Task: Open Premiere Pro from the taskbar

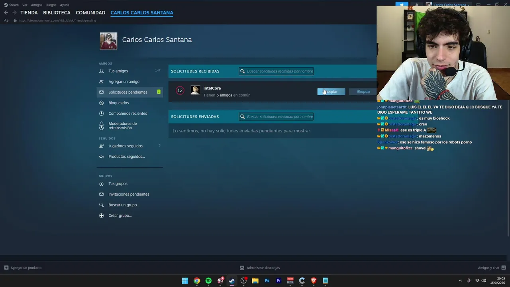Action: coord(279,281)
